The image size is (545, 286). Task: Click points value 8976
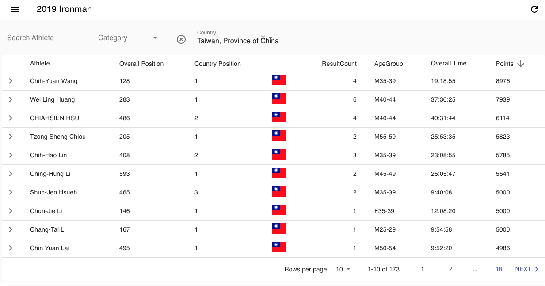(x=503, y=81)
